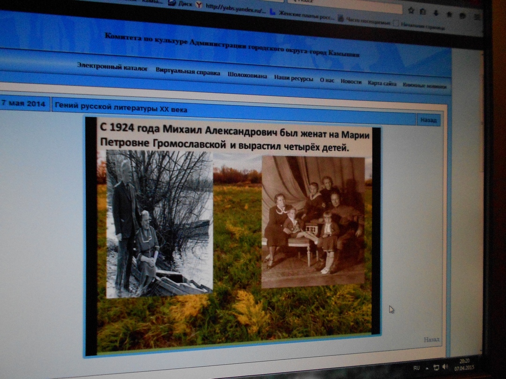This screenshot has height=379, width=506.
Task: Click the Назад link below the slide
Action: pyautogui.click(x=432, y=339)
